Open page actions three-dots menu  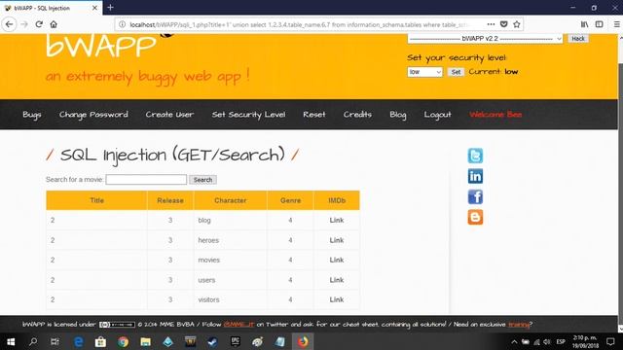pyautogui.click(x=491, y=24)
